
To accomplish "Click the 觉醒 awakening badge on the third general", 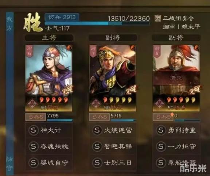I will (x=195, y=90).
